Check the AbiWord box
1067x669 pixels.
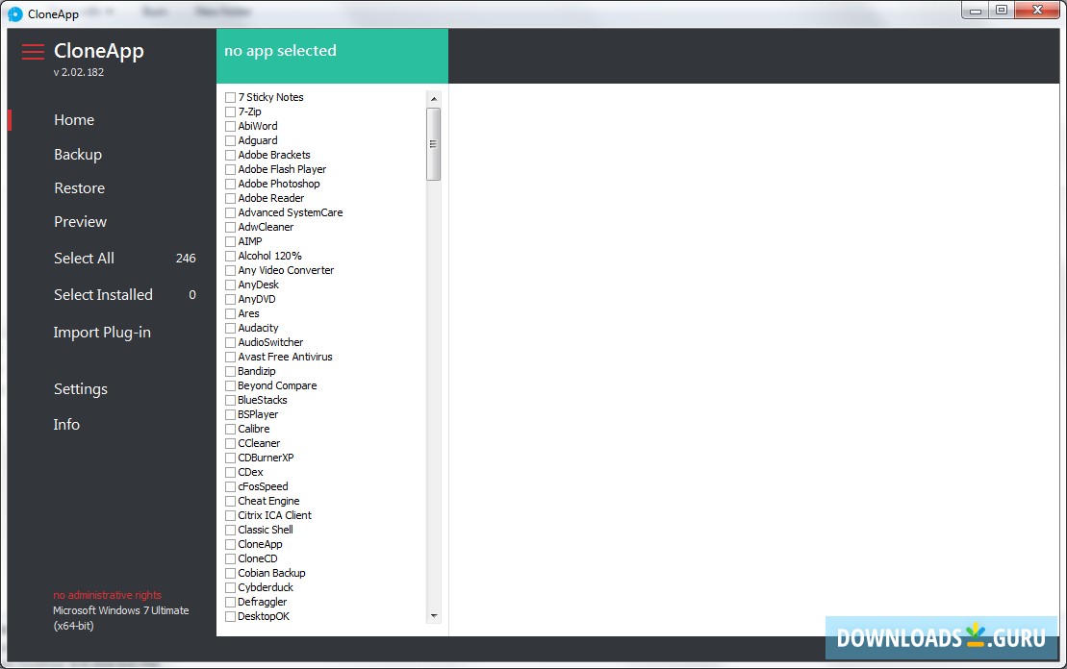pos(230,126)
